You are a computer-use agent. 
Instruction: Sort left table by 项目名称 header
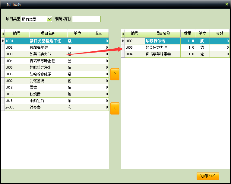(48, 33)
